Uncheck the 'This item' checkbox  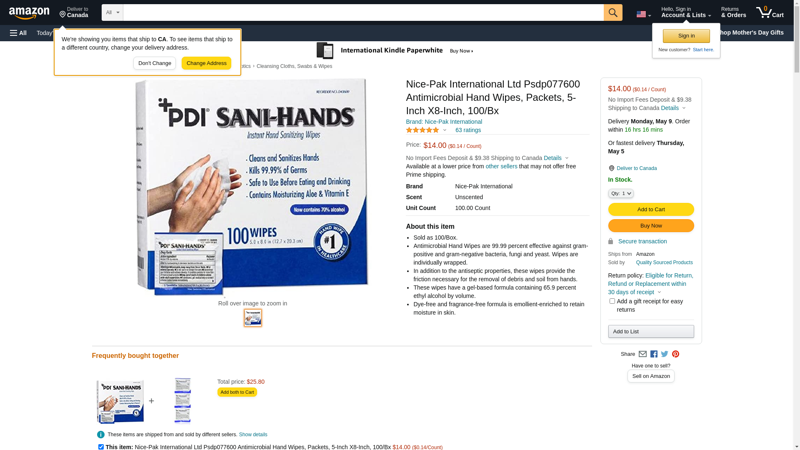(x=101, y=447)
